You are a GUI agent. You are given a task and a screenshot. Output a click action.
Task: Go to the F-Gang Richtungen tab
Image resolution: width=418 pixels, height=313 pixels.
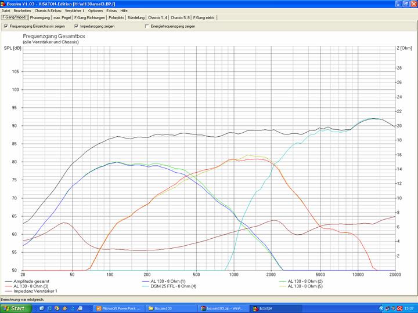(x=89, y=17)
